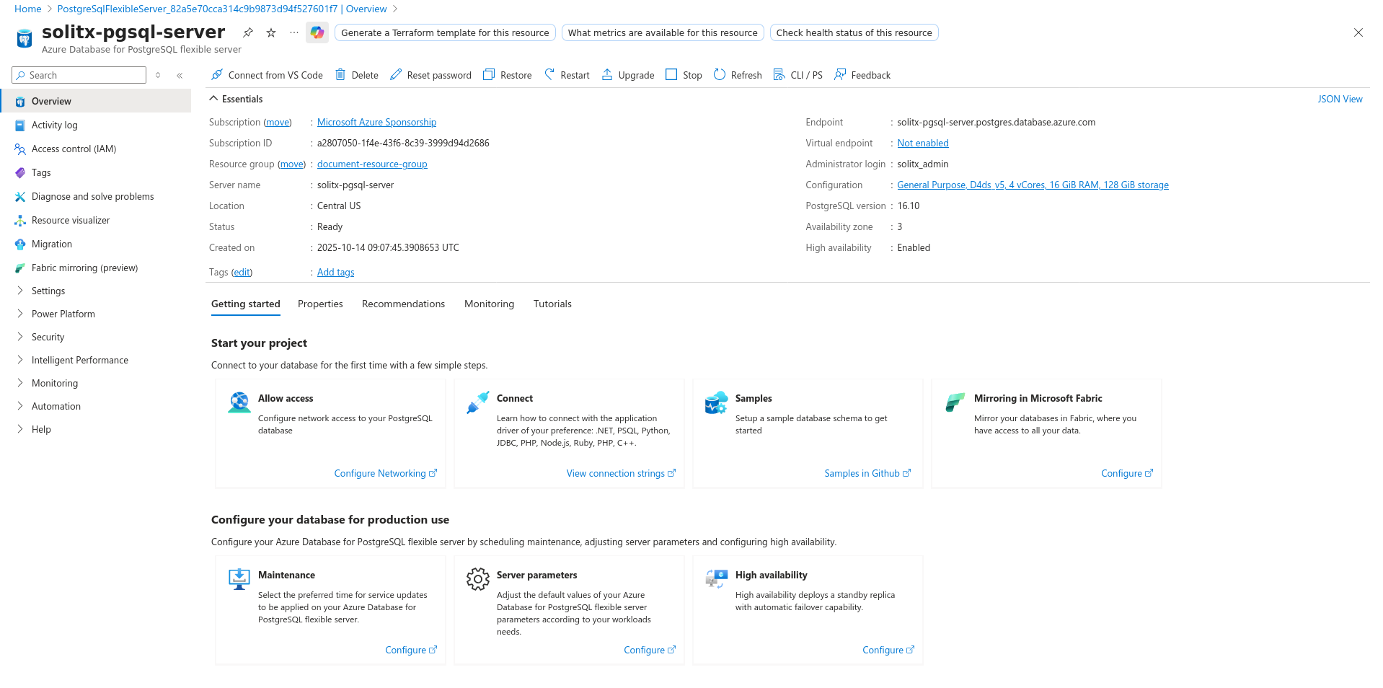Click the Upgrade toolbar button

coord(628,75)
